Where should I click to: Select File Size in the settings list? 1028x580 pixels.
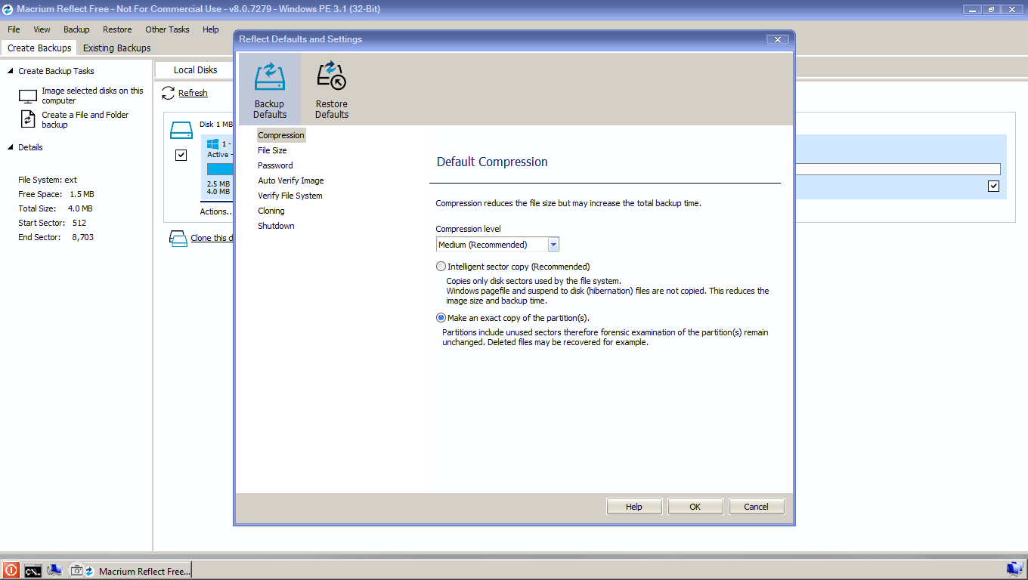[x=272, y=150]
